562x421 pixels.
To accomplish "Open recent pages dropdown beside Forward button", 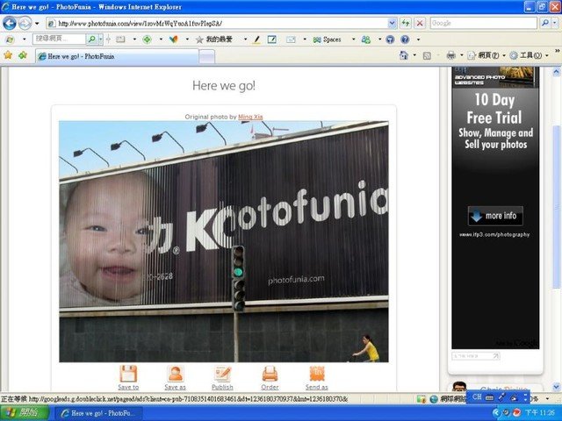I will pos(37,24).
